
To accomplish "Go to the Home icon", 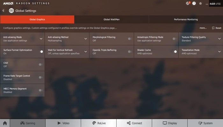I will click(x=5, y=123).
